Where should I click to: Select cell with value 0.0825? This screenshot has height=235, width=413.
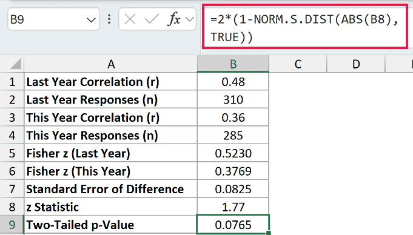click(233, 189)
